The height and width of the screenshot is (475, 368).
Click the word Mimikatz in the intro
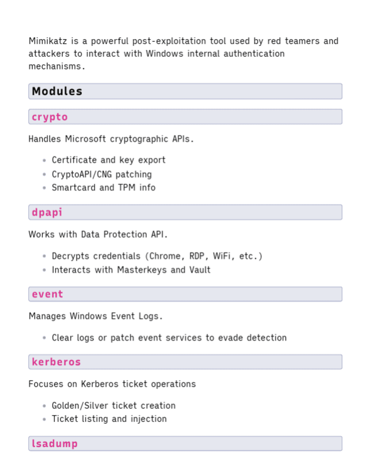[48, 41]
